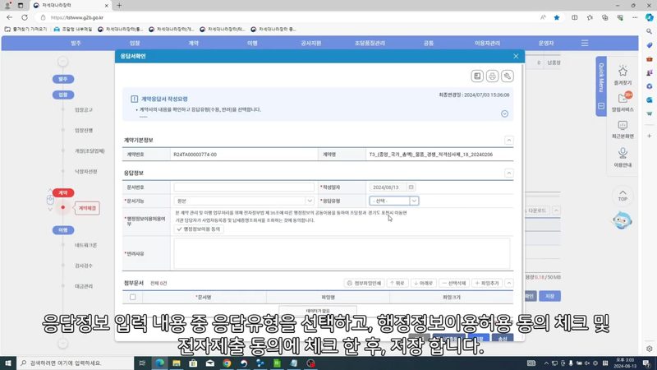Open the 응답유형 dropdown

(x=394, y=201)
